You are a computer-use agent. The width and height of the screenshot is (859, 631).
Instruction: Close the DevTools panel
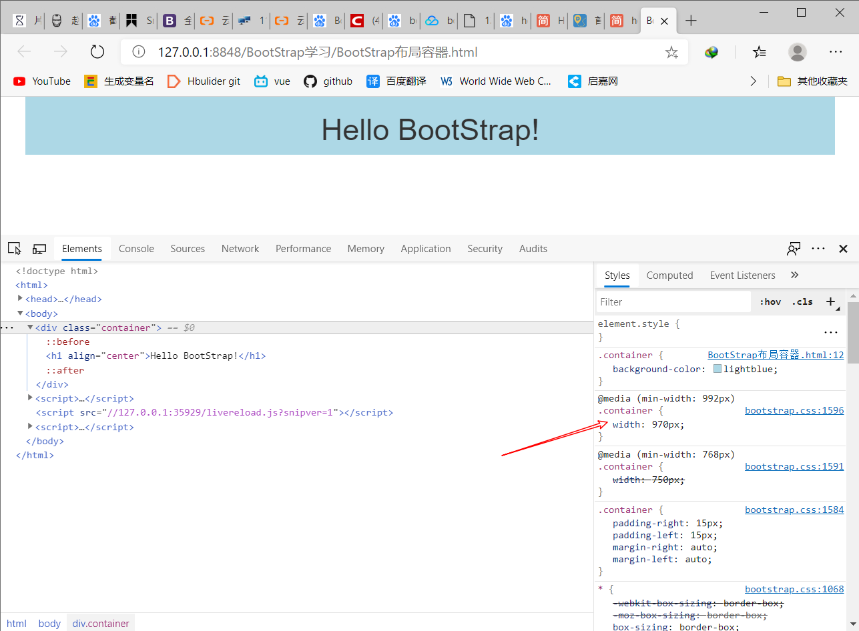pyautogui.click(x=843, y=249)
